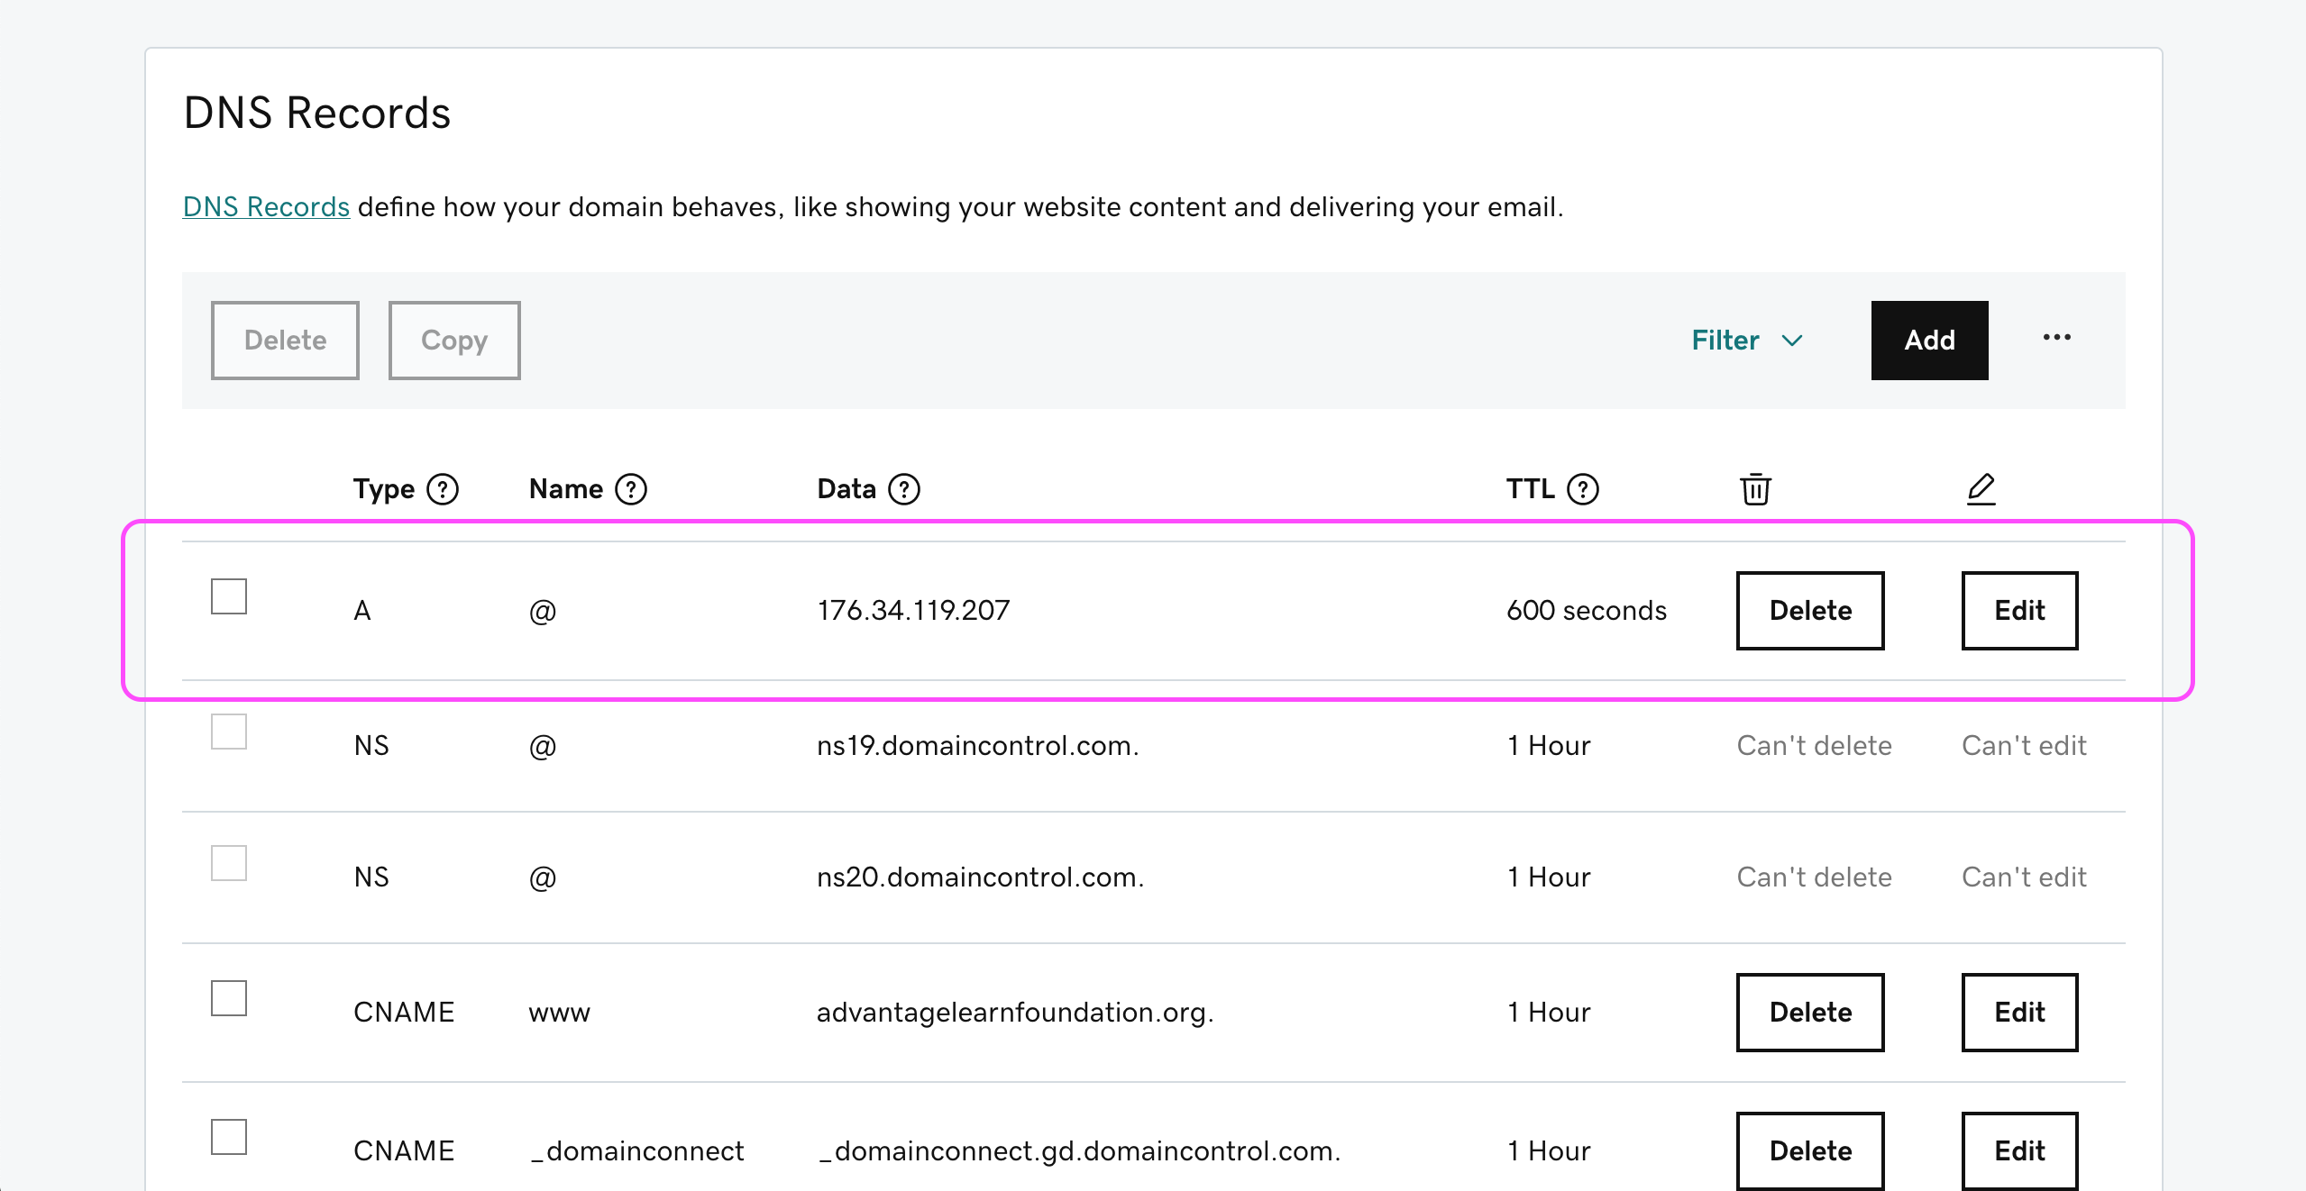This screenshot has width=2306, height=1191.
Task: Tick the _domainconnect CNAME checkbox
Action: [x=229, y=1137]
